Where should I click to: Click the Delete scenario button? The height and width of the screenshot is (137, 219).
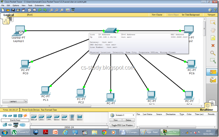click(x=128, y=120)
